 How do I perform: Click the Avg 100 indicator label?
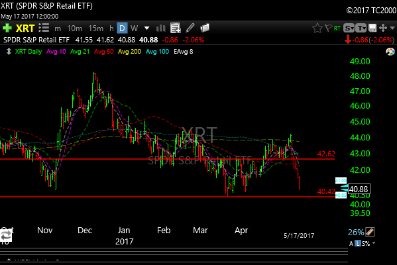[x=157, y=52]
